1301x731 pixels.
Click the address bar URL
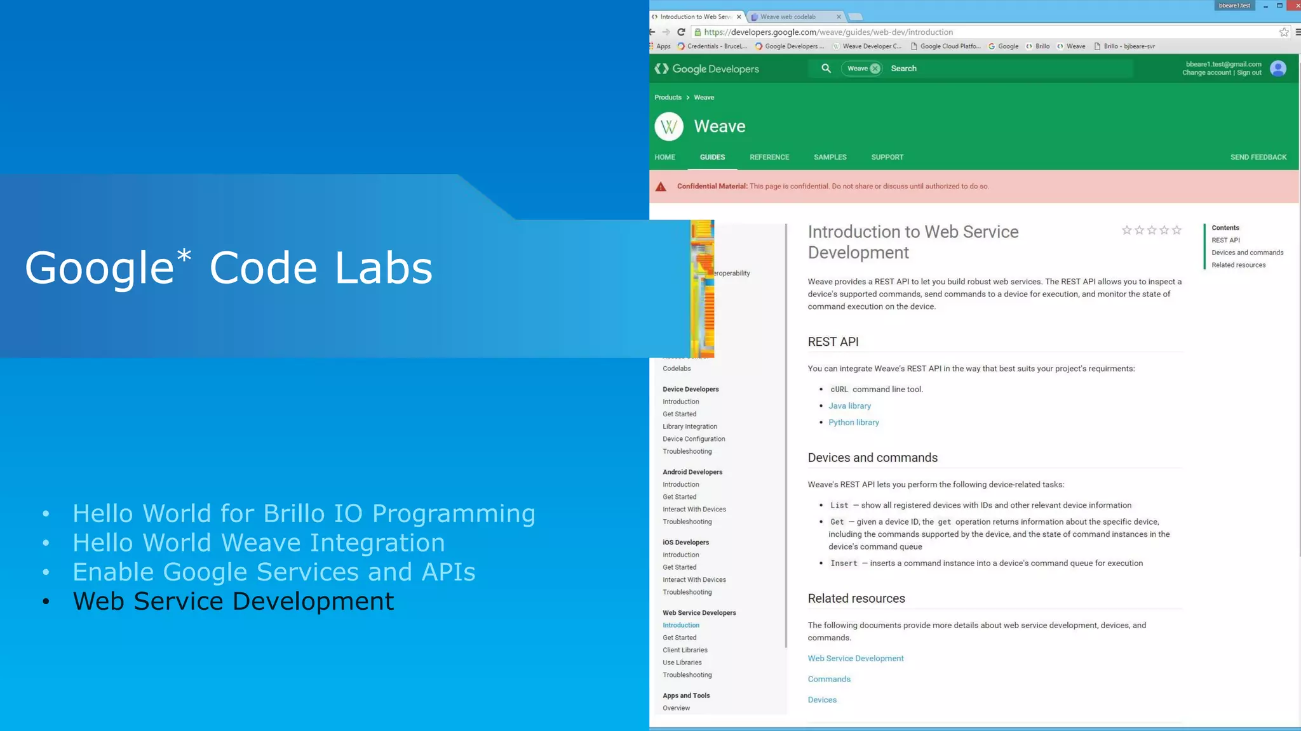(828, 32)
